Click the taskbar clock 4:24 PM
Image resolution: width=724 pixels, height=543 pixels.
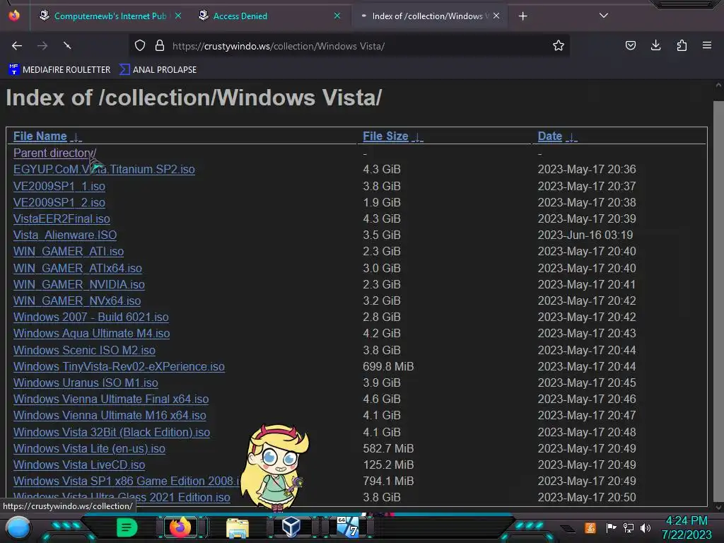(x=687, y=521)
